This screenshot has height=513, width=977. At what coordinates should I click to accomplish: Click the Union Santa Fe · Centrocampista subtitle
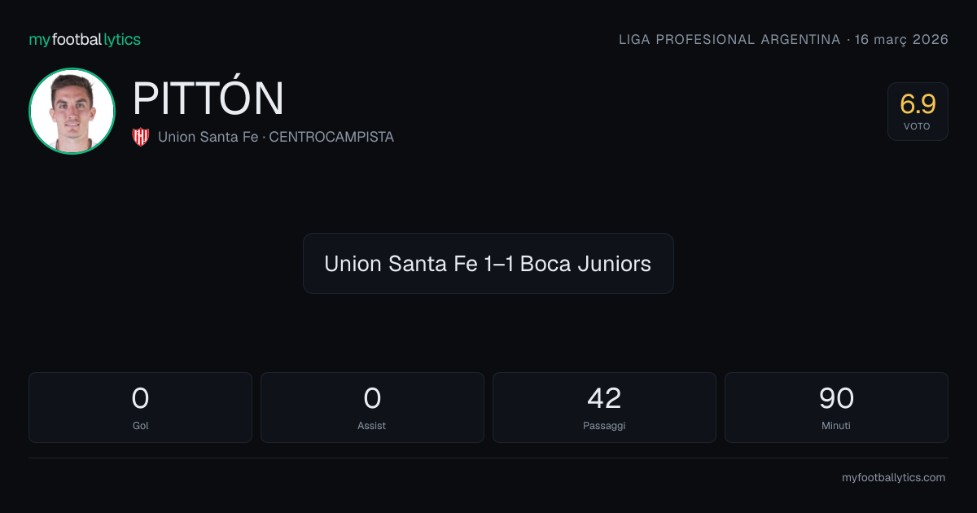coord(276,137)
